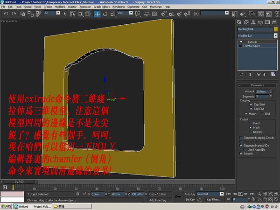Select the Move transform tool

[x=98, y=14]
